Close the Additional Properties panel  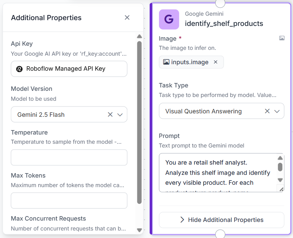click(127, 17)
